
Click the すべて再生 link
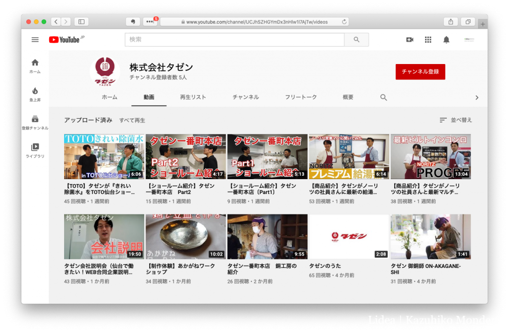[x=132, y=120]
